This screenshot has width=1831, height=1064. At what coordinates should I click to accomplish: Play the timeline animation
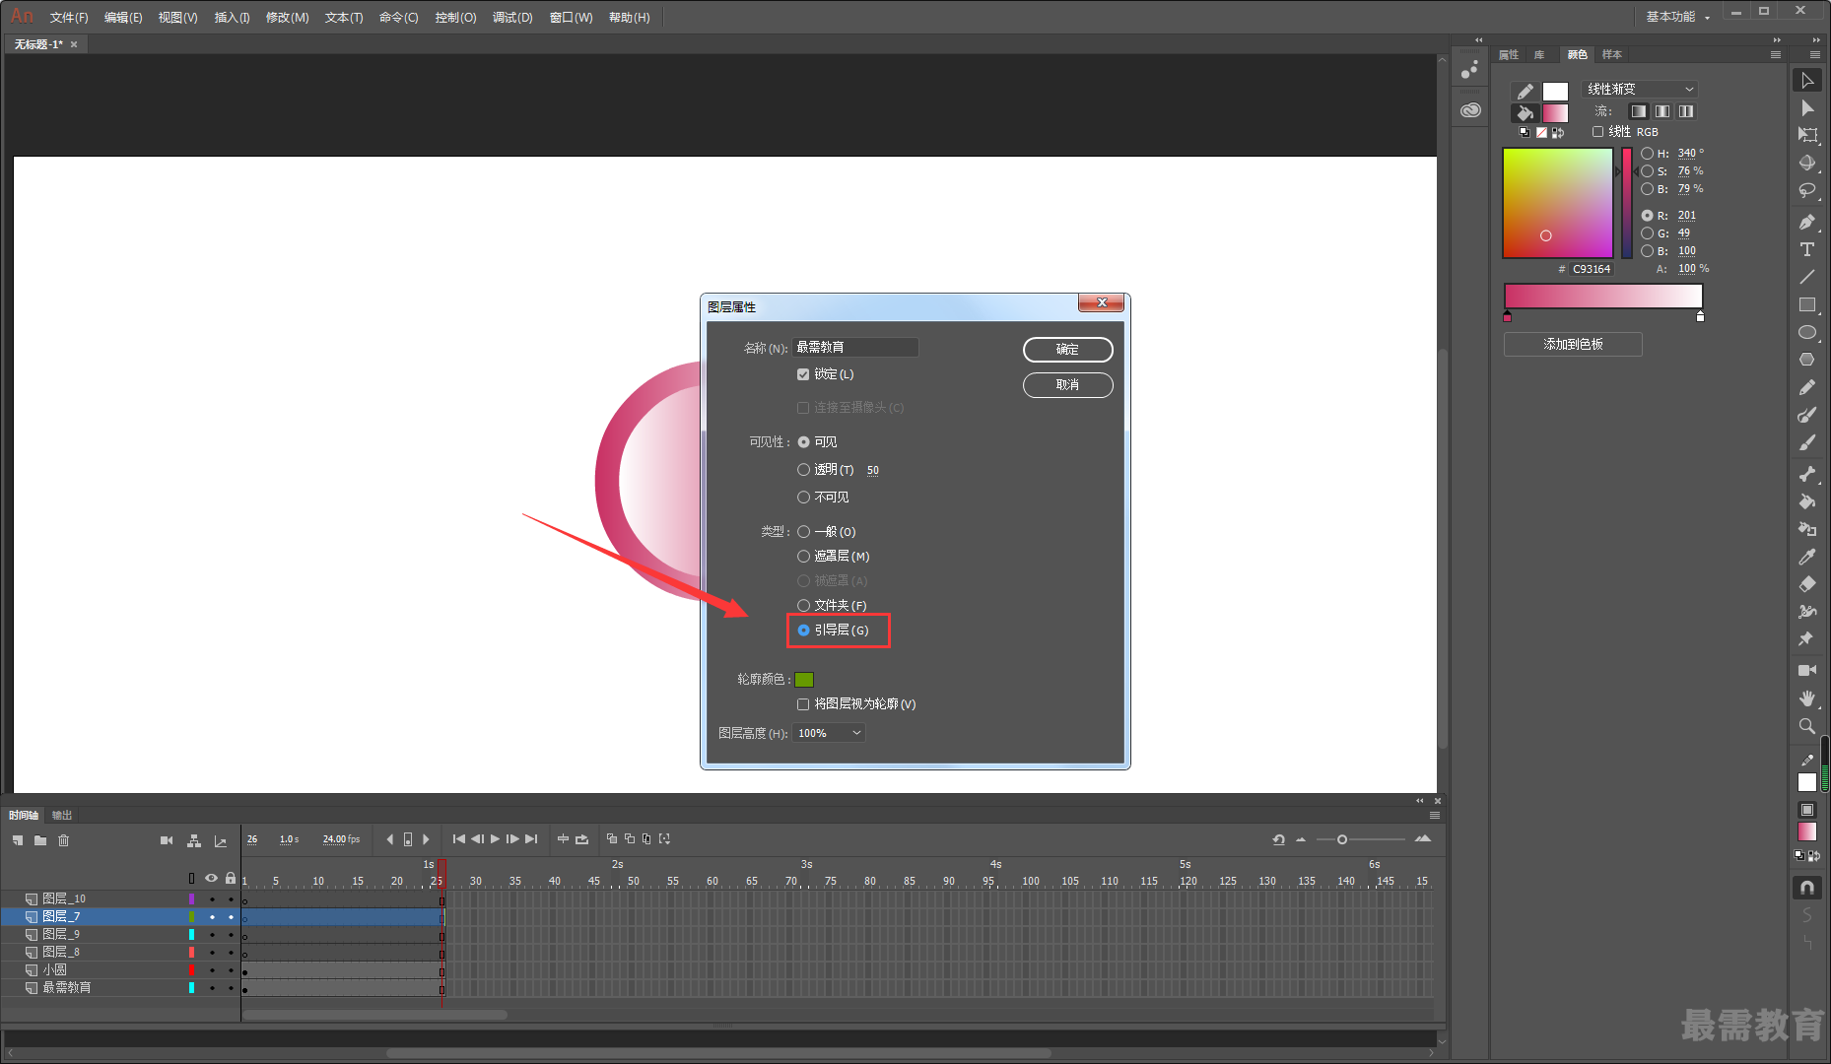(x=495, y=839)
